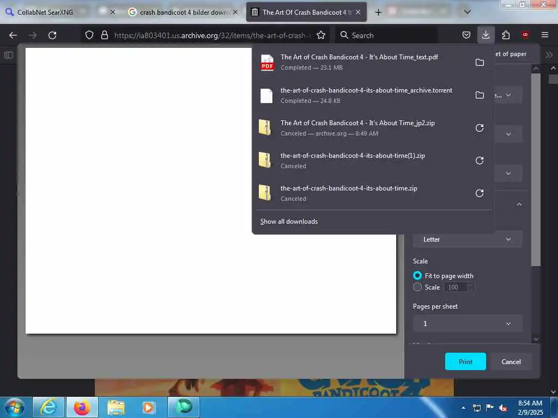Collapse the print settings section chevron

point(519,205)
